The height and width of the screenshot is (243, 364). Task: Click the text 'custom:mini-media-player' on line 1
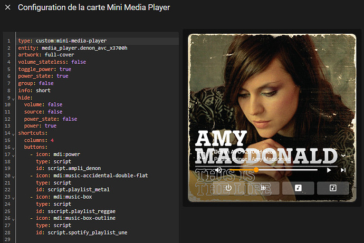point(71,41)
